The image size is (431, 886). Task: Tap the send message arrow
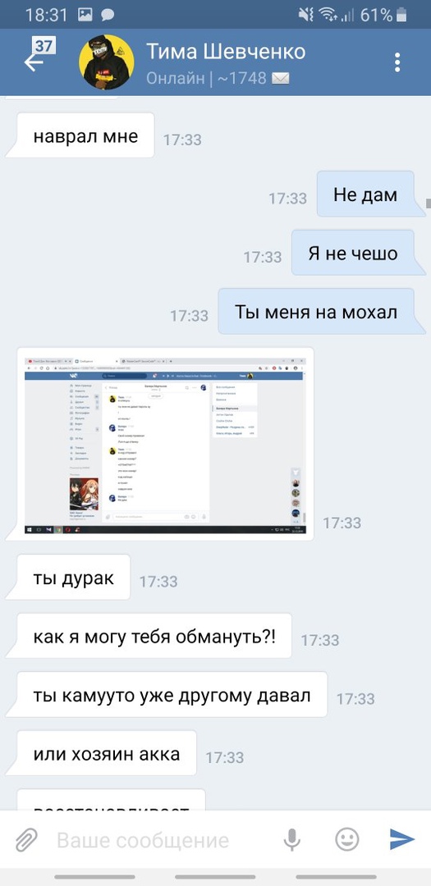pyautogui.click(x=402, y=840)
